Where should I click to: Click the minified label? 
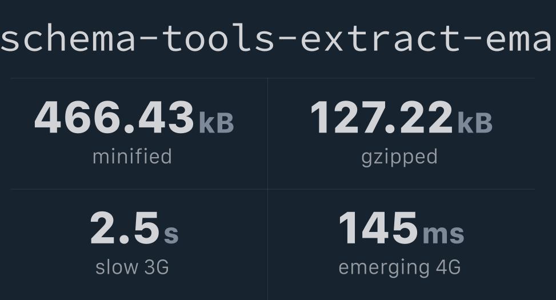point(132,157)
